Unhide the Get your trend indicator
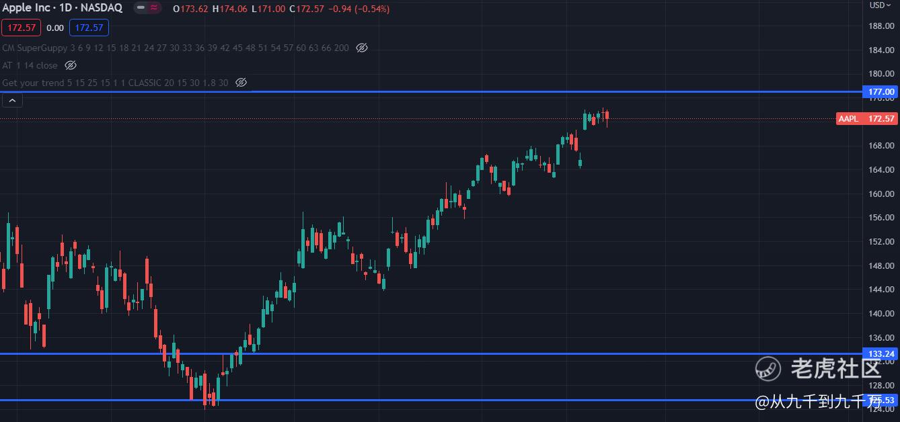Image resolution: width=900 pixels, height=422 pixels. click(241, 83)
